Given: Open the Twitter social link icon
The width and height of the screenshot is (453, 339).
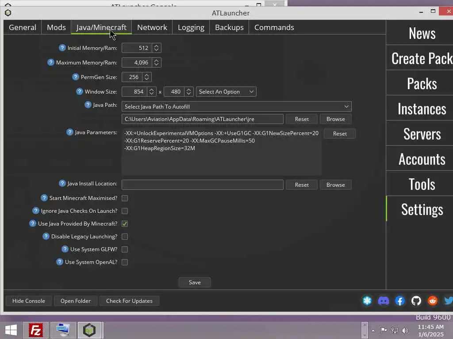Looking at the screenshot, I should click(449, 301).
